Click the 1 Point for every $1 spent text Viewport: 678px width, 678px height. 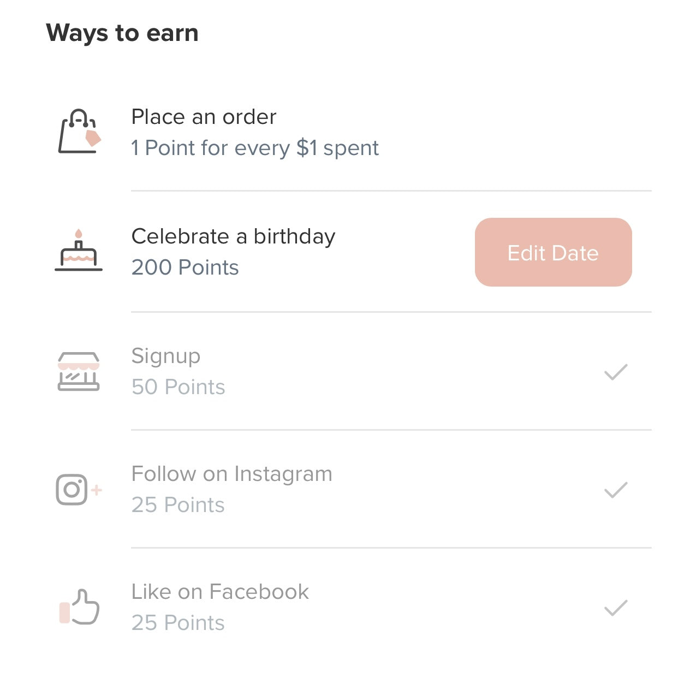[x=255, y=148]
